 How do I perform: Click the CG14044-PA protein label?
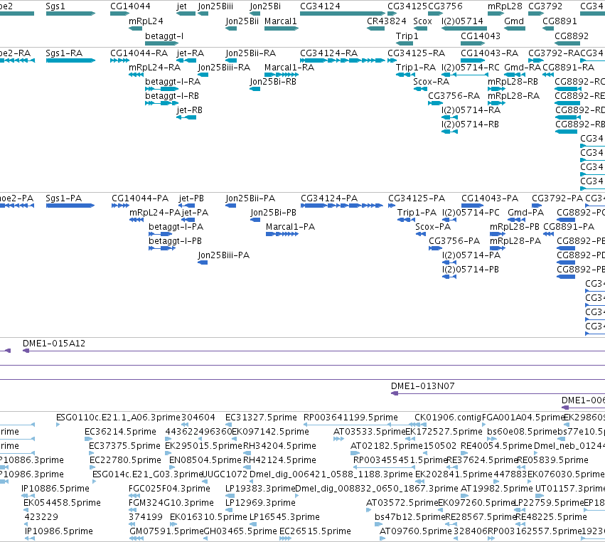click(140, 198)
